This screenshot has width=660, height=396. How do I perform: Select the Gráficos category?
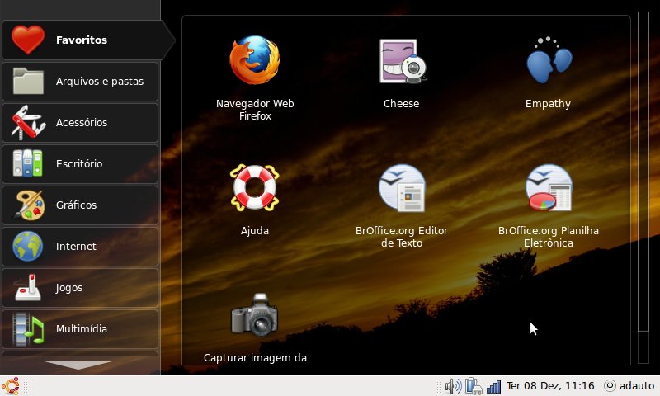tap(80, 205)
